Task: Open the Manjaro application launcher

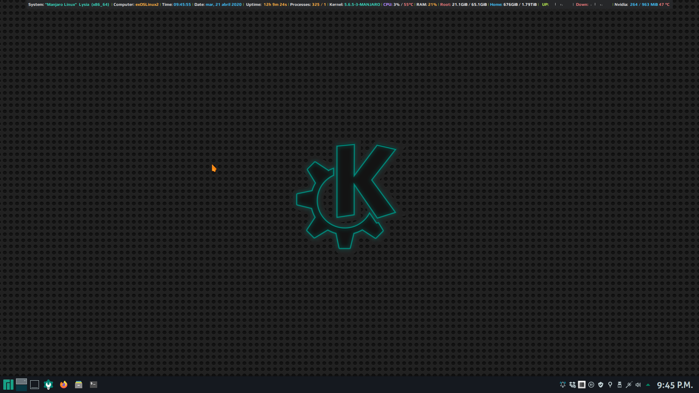Action: click(x=8, y=385)
